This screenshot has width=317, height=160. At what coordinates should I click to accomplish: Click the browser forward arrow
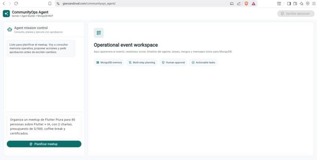10,4
